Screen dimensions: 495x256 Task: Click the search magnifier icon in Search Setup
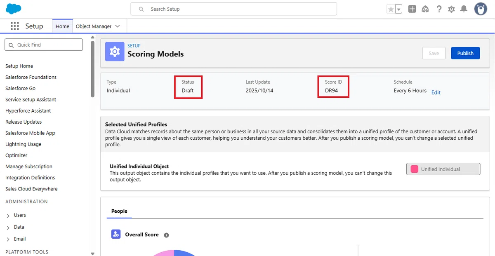tap(141, 9)
